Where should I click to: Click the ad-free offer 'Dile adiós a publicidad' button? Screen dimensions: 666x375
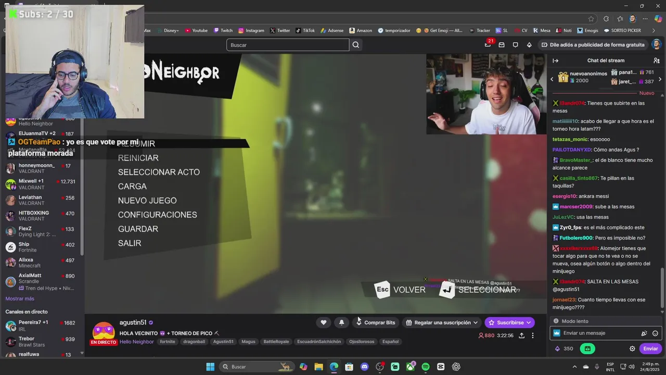tap(593, 45)
